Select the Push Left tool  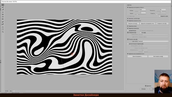tap(3, 19)
